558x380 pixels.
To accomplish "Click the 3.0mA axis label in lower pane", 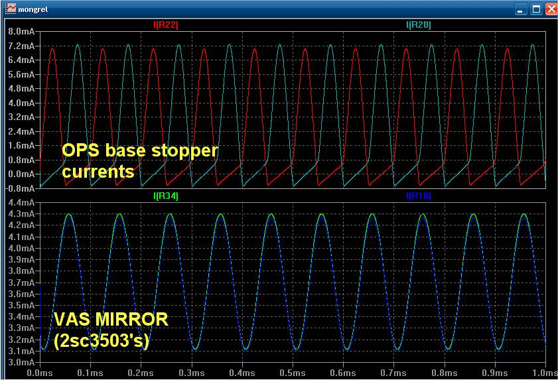I will [21, 362].
